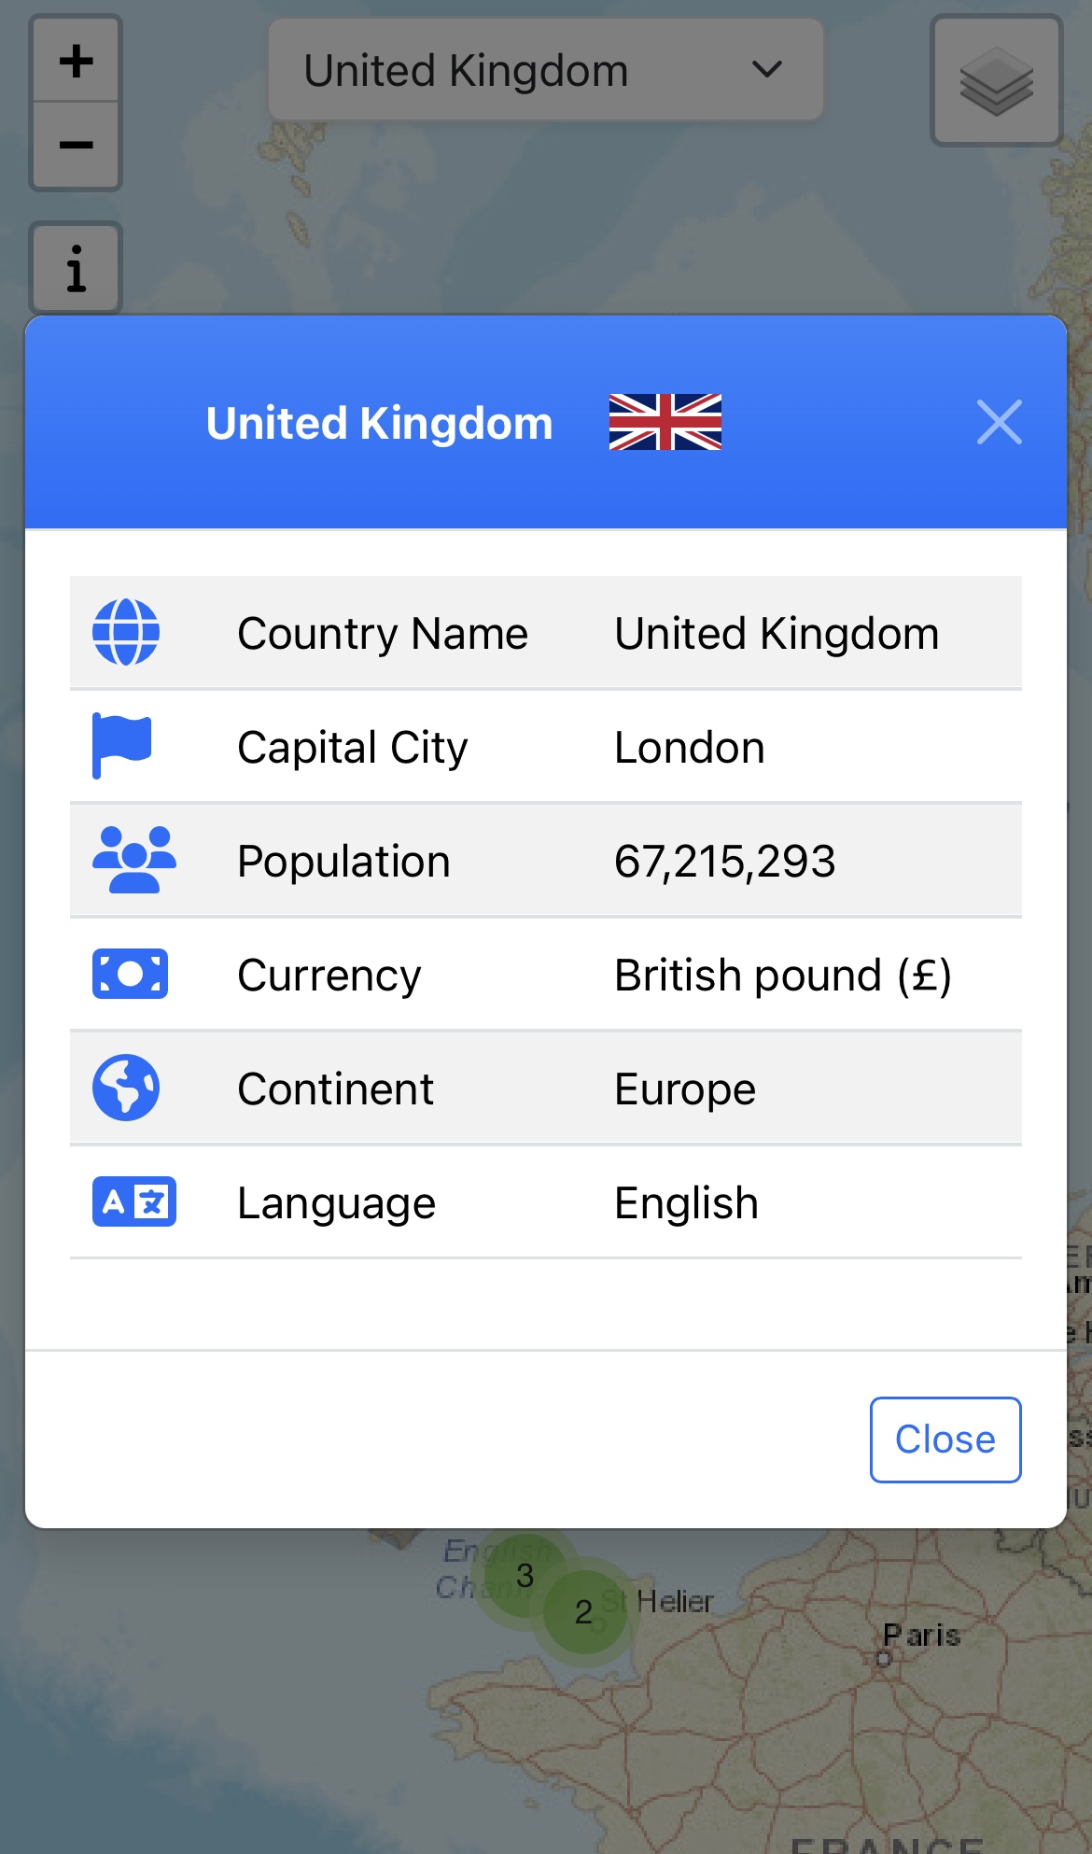
Task: Click the banknote icon beside Currency
Action: pyautogui.click(x=130, y=974)
